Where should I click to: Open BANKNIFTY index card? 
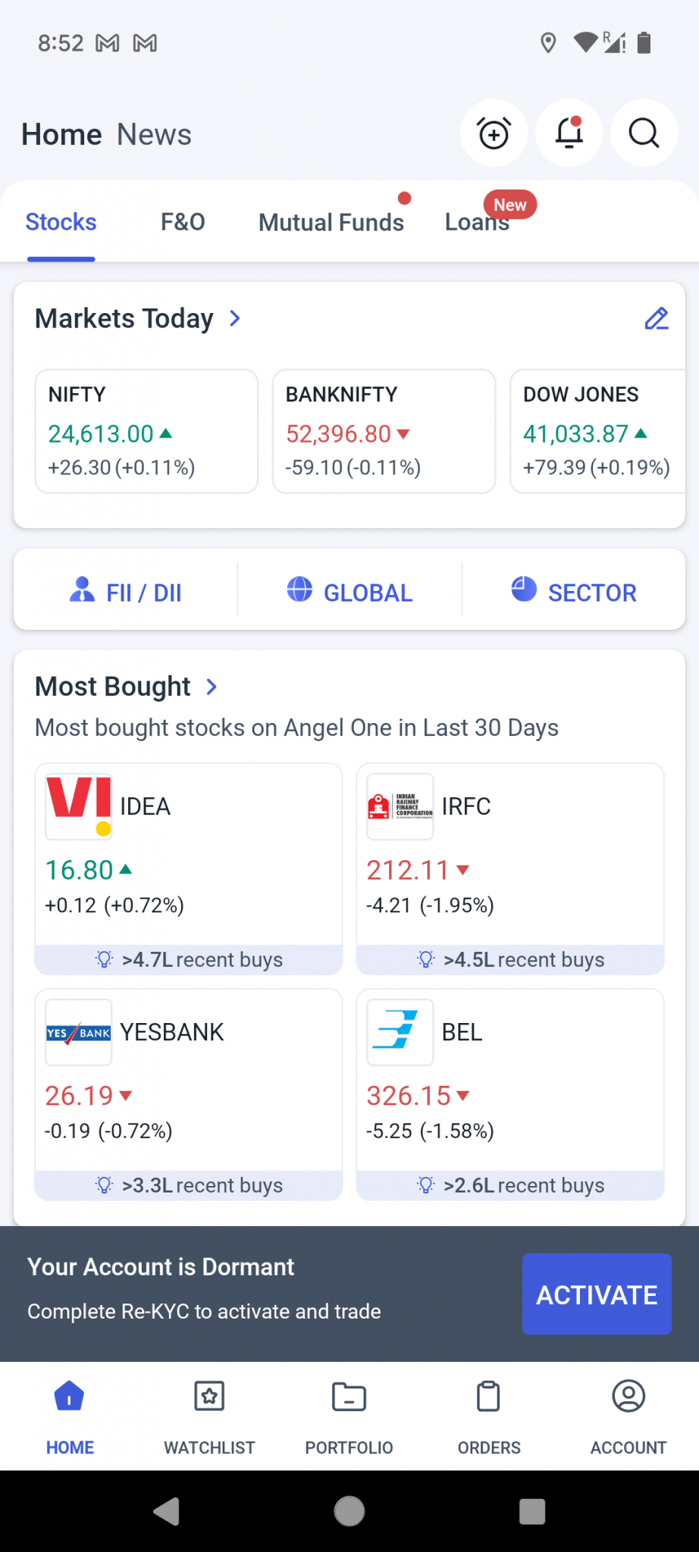click(x=384, y=430)
